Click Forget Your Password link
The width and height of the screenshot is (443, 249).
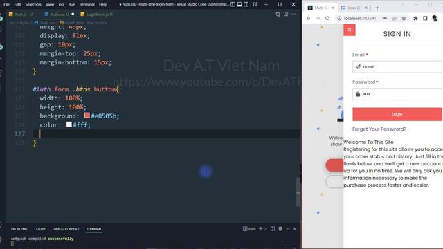point(379,129)
